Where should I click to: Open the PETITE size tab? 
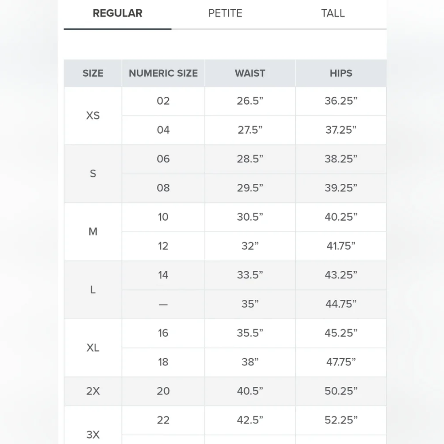click(225, 13)
